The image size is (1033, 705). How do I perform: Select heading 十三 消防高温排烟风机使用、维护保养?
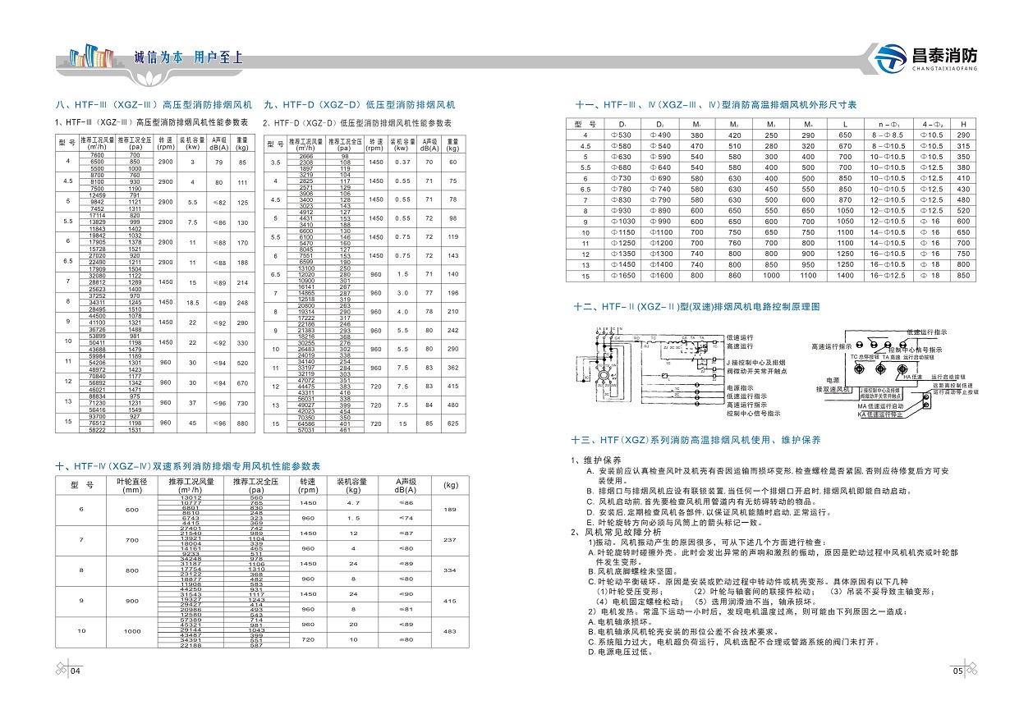(697, 440)
